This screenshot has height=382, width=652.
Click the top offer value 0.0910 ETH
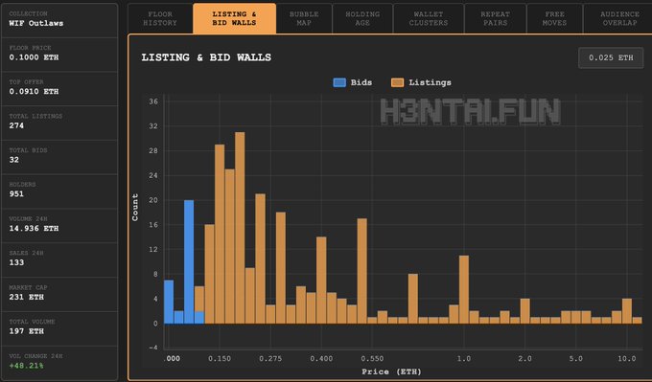pos(34,91)
